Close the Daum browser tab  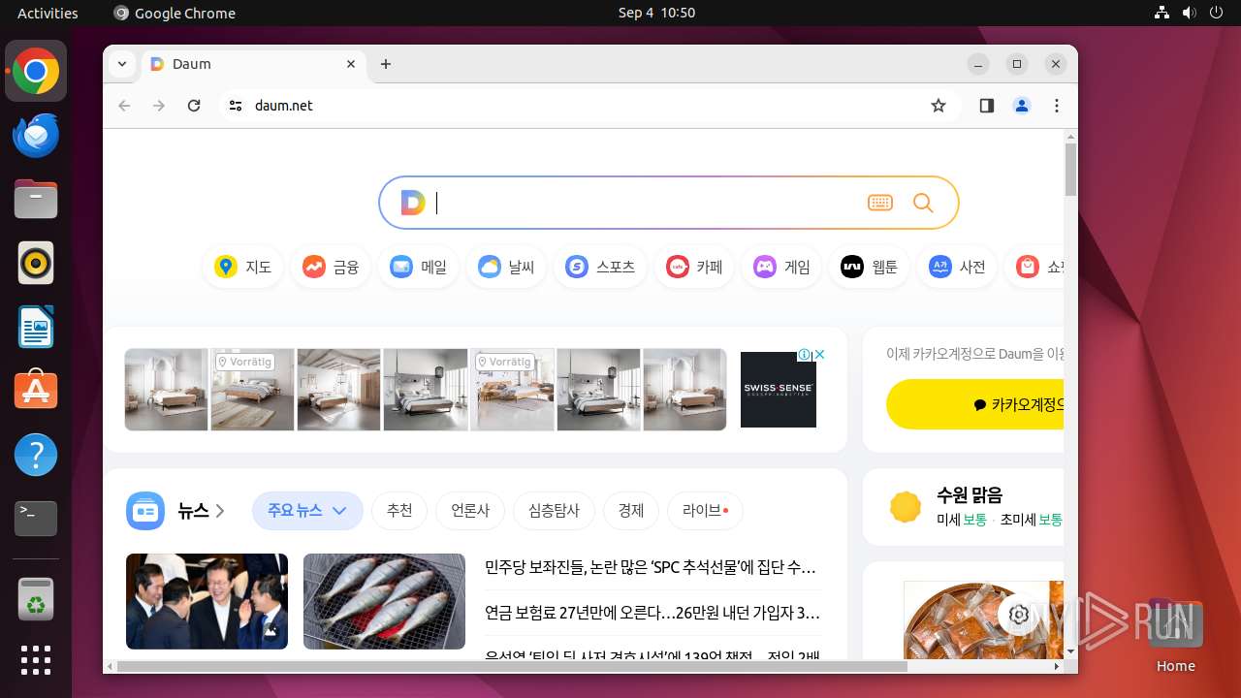point(351,64)
